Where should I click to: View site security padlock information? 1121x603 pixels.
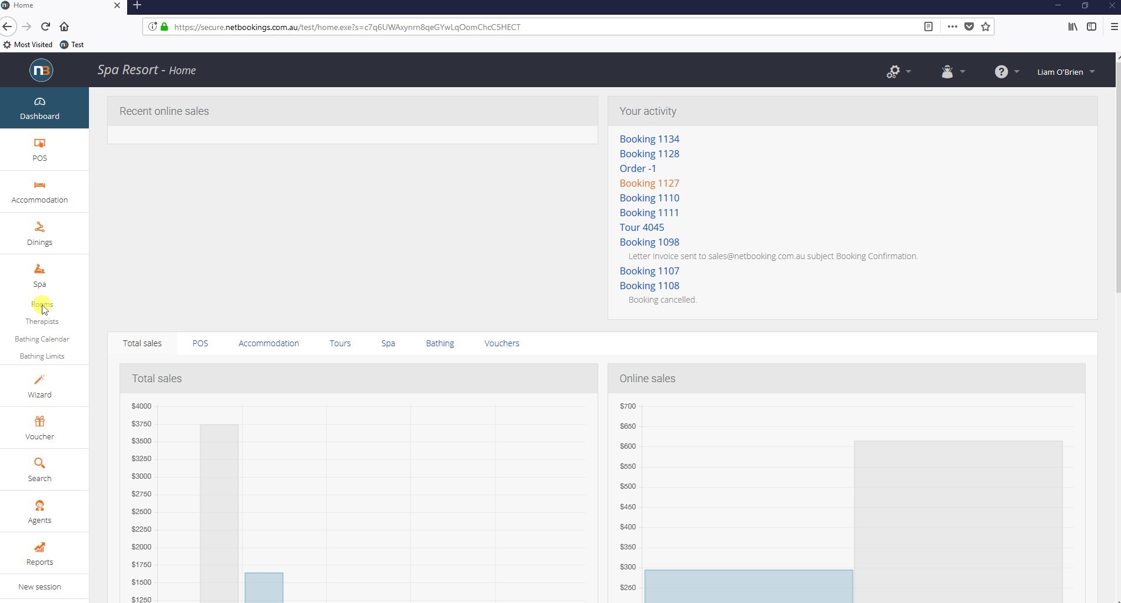coord(164,26)
